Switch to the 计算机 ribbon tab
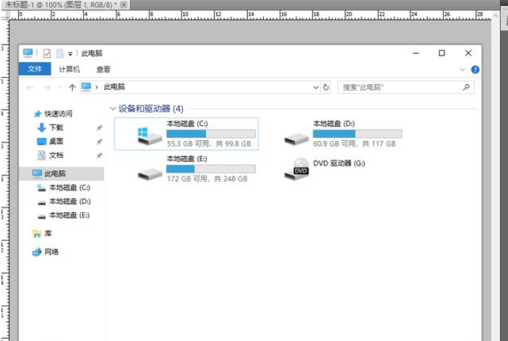 click(69, 69)
